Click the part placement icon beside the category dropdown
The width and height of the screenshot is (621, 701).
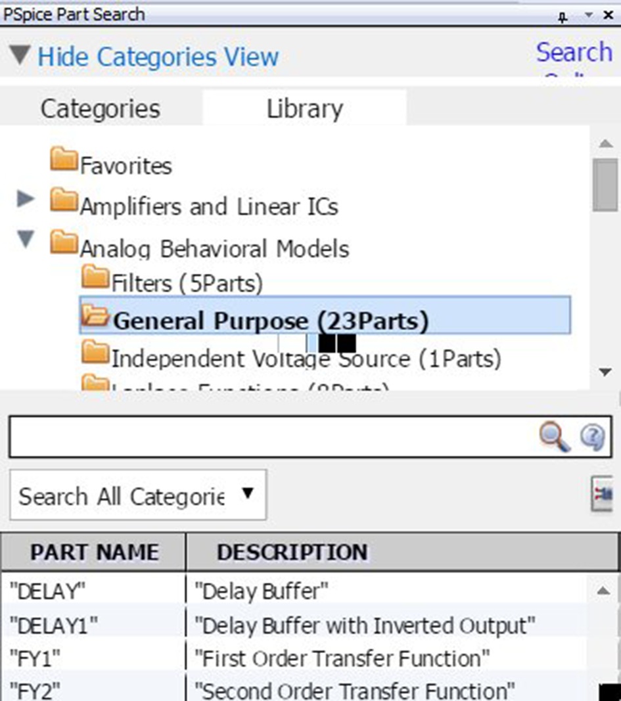coord(603,494)
